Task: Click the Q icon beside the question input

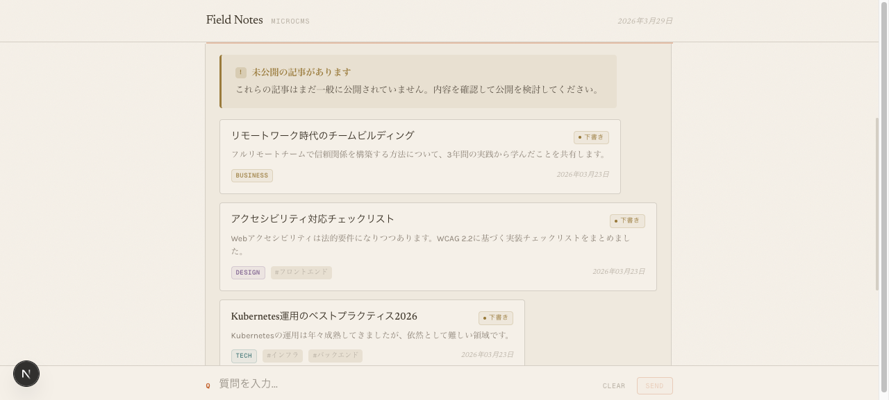Action: [208, 385]
